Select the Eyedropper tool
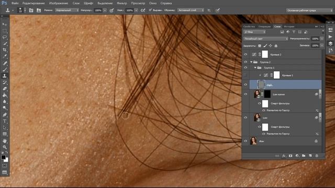 (x=5, y=56)
